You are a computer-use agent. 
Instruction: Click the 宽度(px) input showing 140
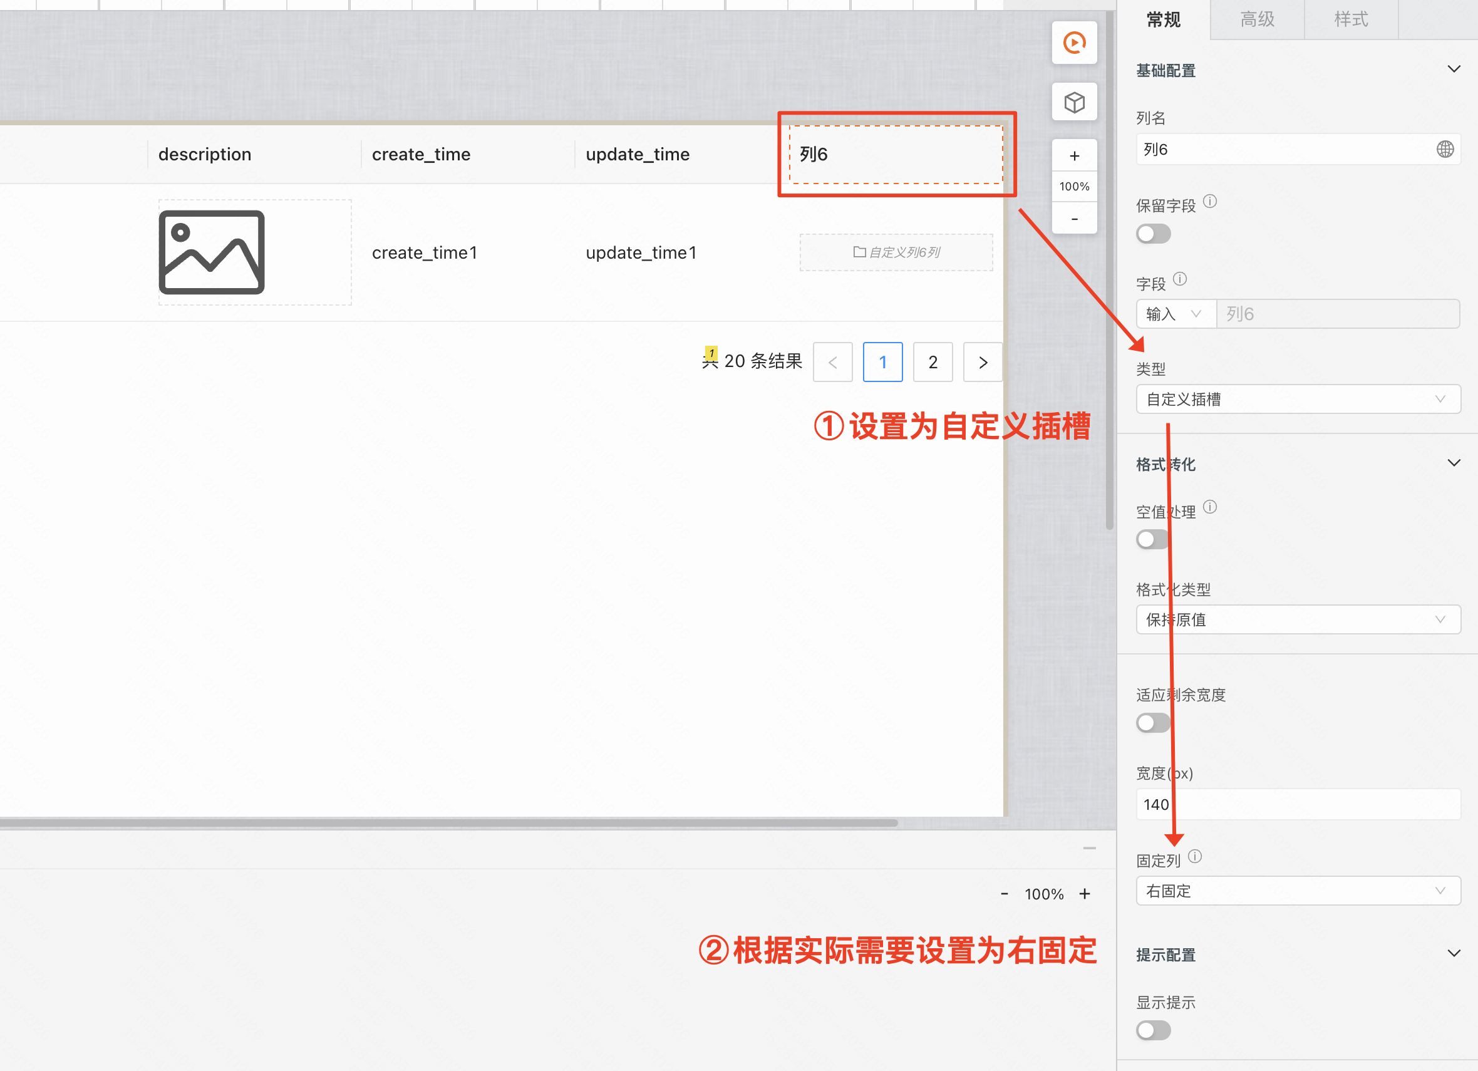coord(1298,804)
